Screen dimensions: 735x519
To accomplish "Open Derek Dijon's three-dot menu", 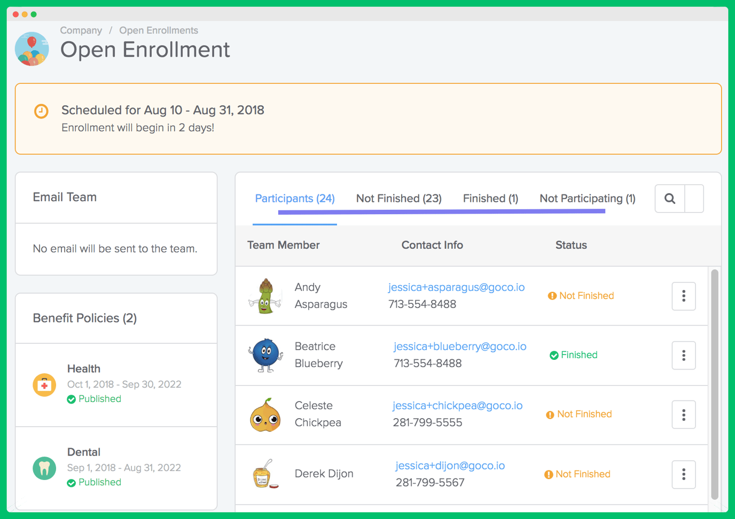I will pyautogui.click(x=684, y=474).
